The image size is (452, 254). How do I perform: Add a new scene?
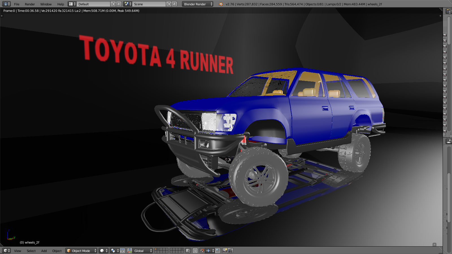click(169, 4)
